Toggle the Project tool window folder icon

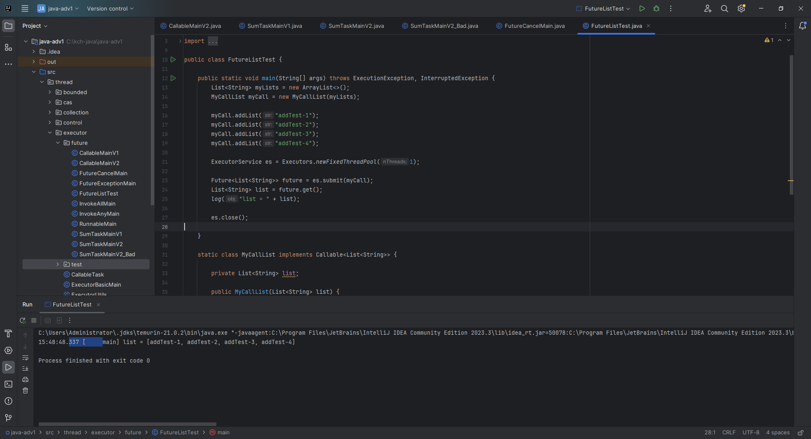(x=8, y=26)
